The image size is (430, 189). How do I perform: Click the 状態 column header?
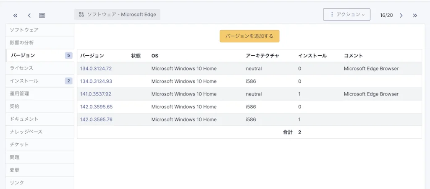pos(136,56)
